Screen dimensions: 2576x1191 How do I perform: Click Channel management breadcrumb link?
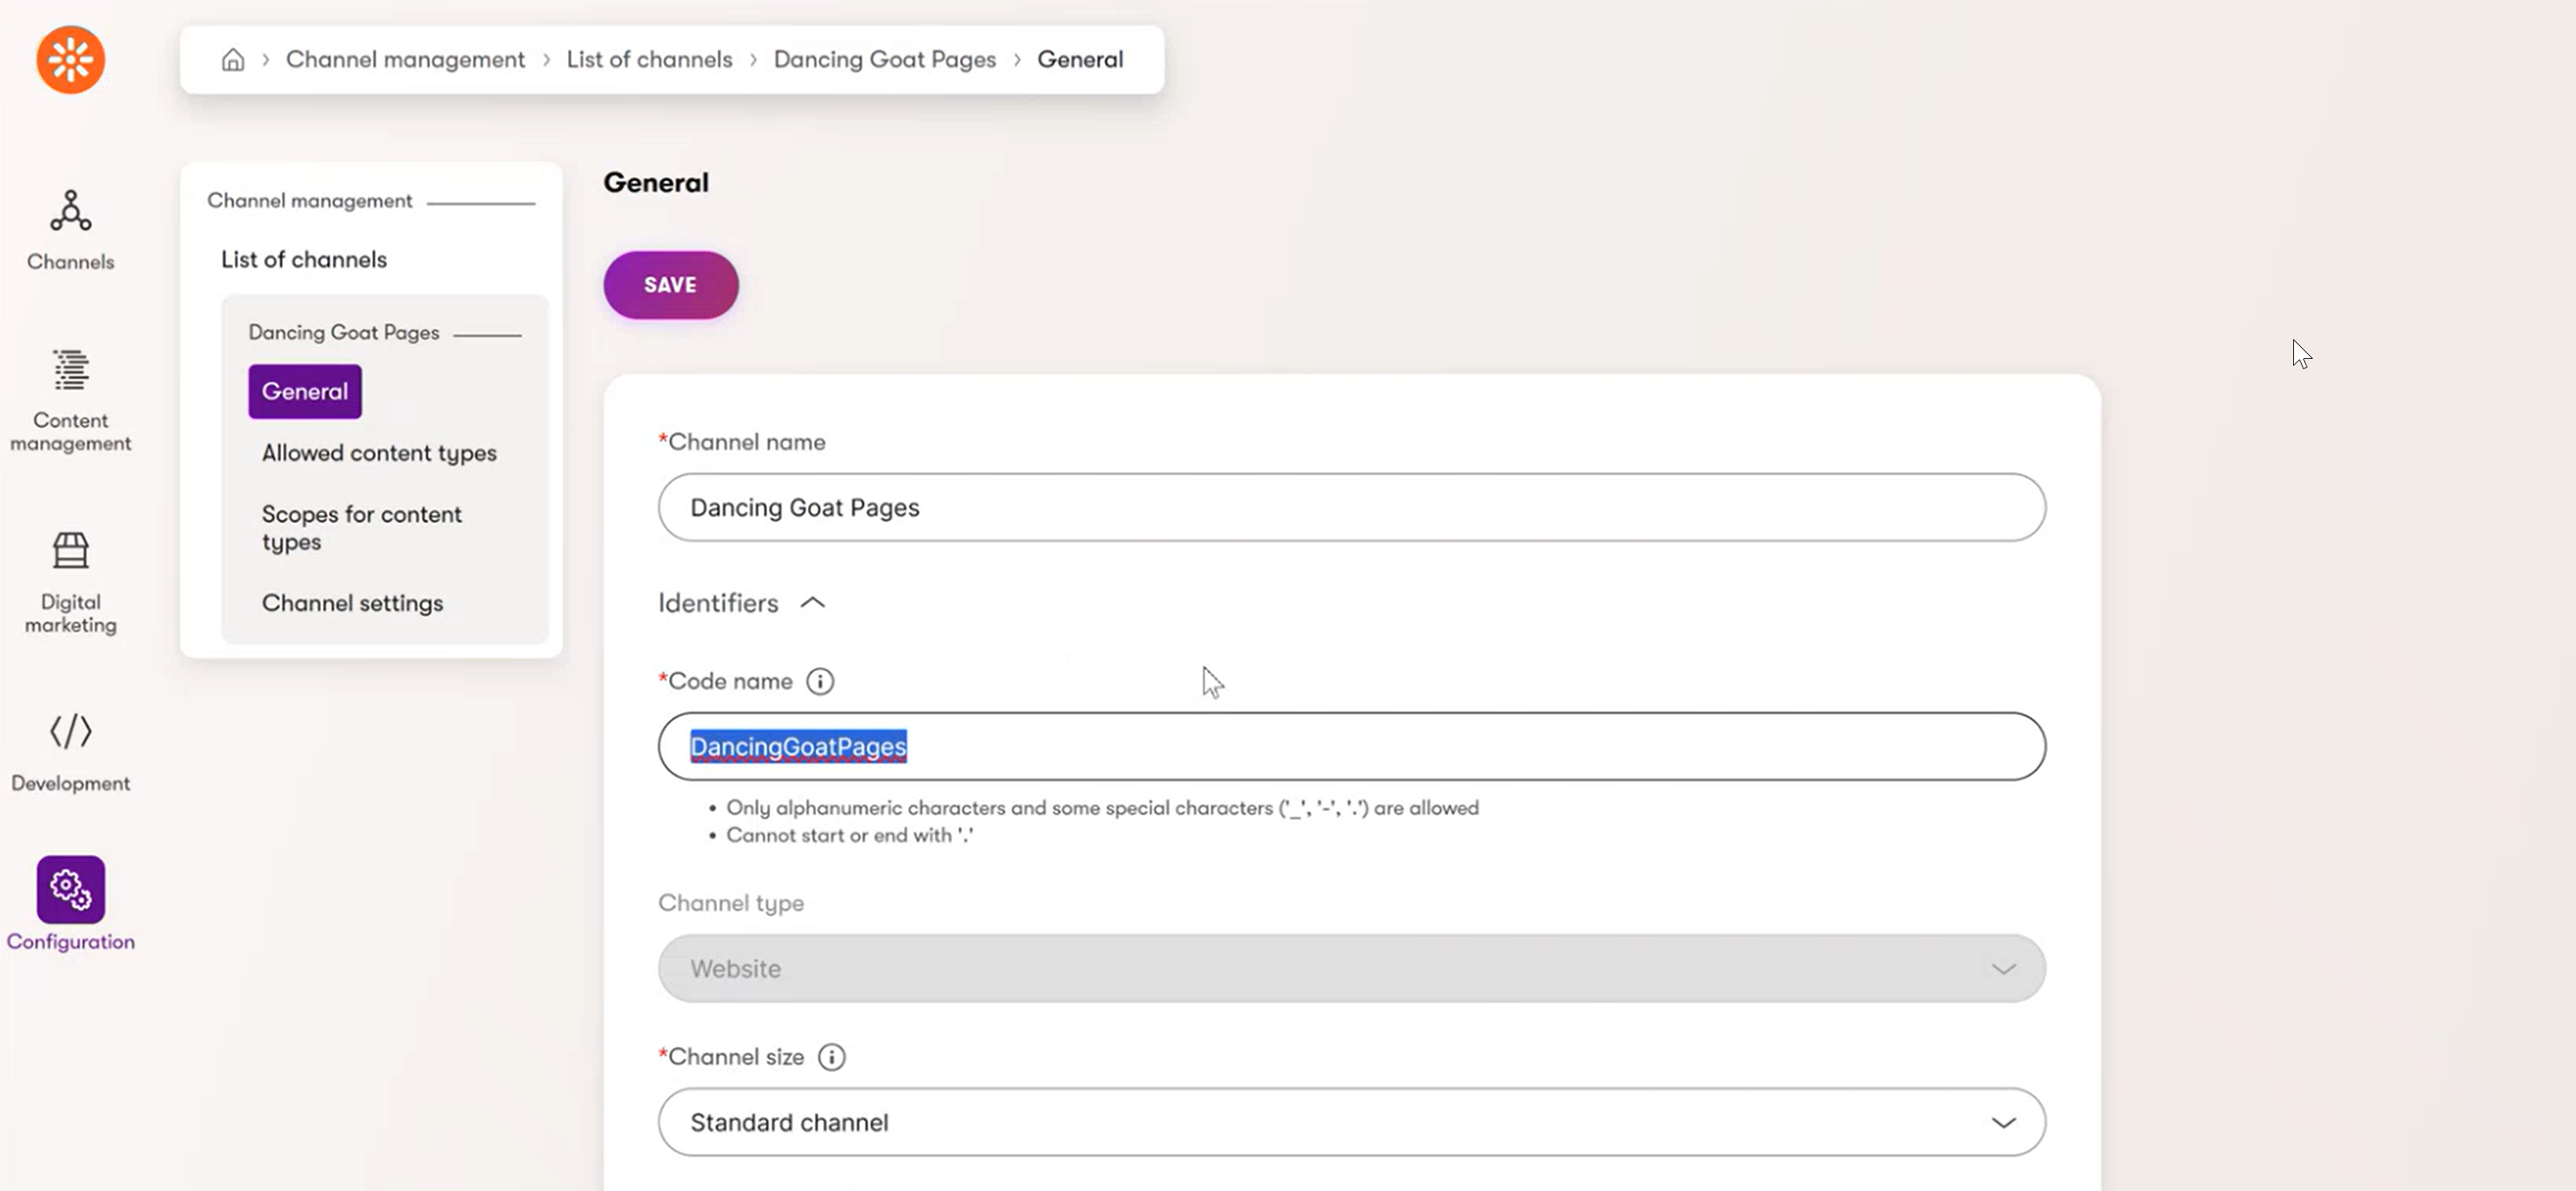point(405,60)
